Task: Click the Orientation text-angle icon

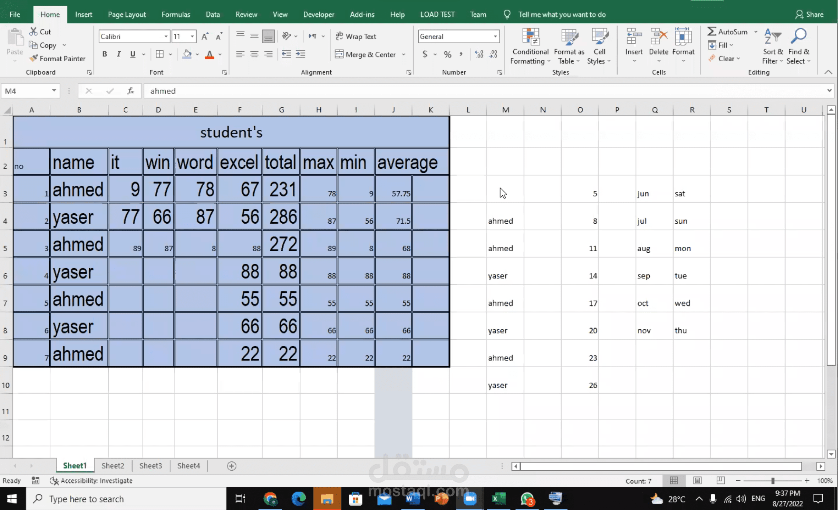Action: point(286,36)
